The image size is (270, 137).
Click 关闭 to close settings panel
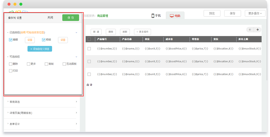pos(50,18)
